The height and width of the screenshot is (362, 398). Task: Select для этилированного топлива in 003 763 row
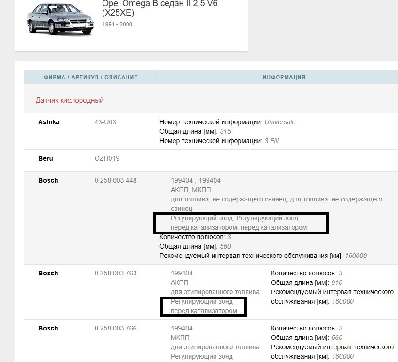pyautogui.click(x=215, y=292)
